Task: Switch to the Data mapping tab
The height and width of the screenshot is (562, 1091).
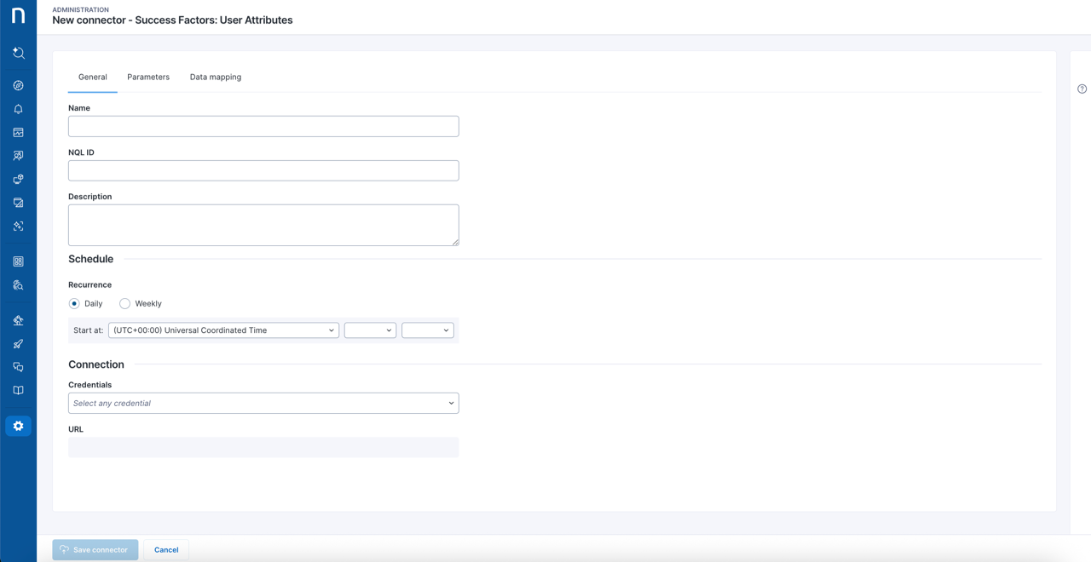Action: 215,77
